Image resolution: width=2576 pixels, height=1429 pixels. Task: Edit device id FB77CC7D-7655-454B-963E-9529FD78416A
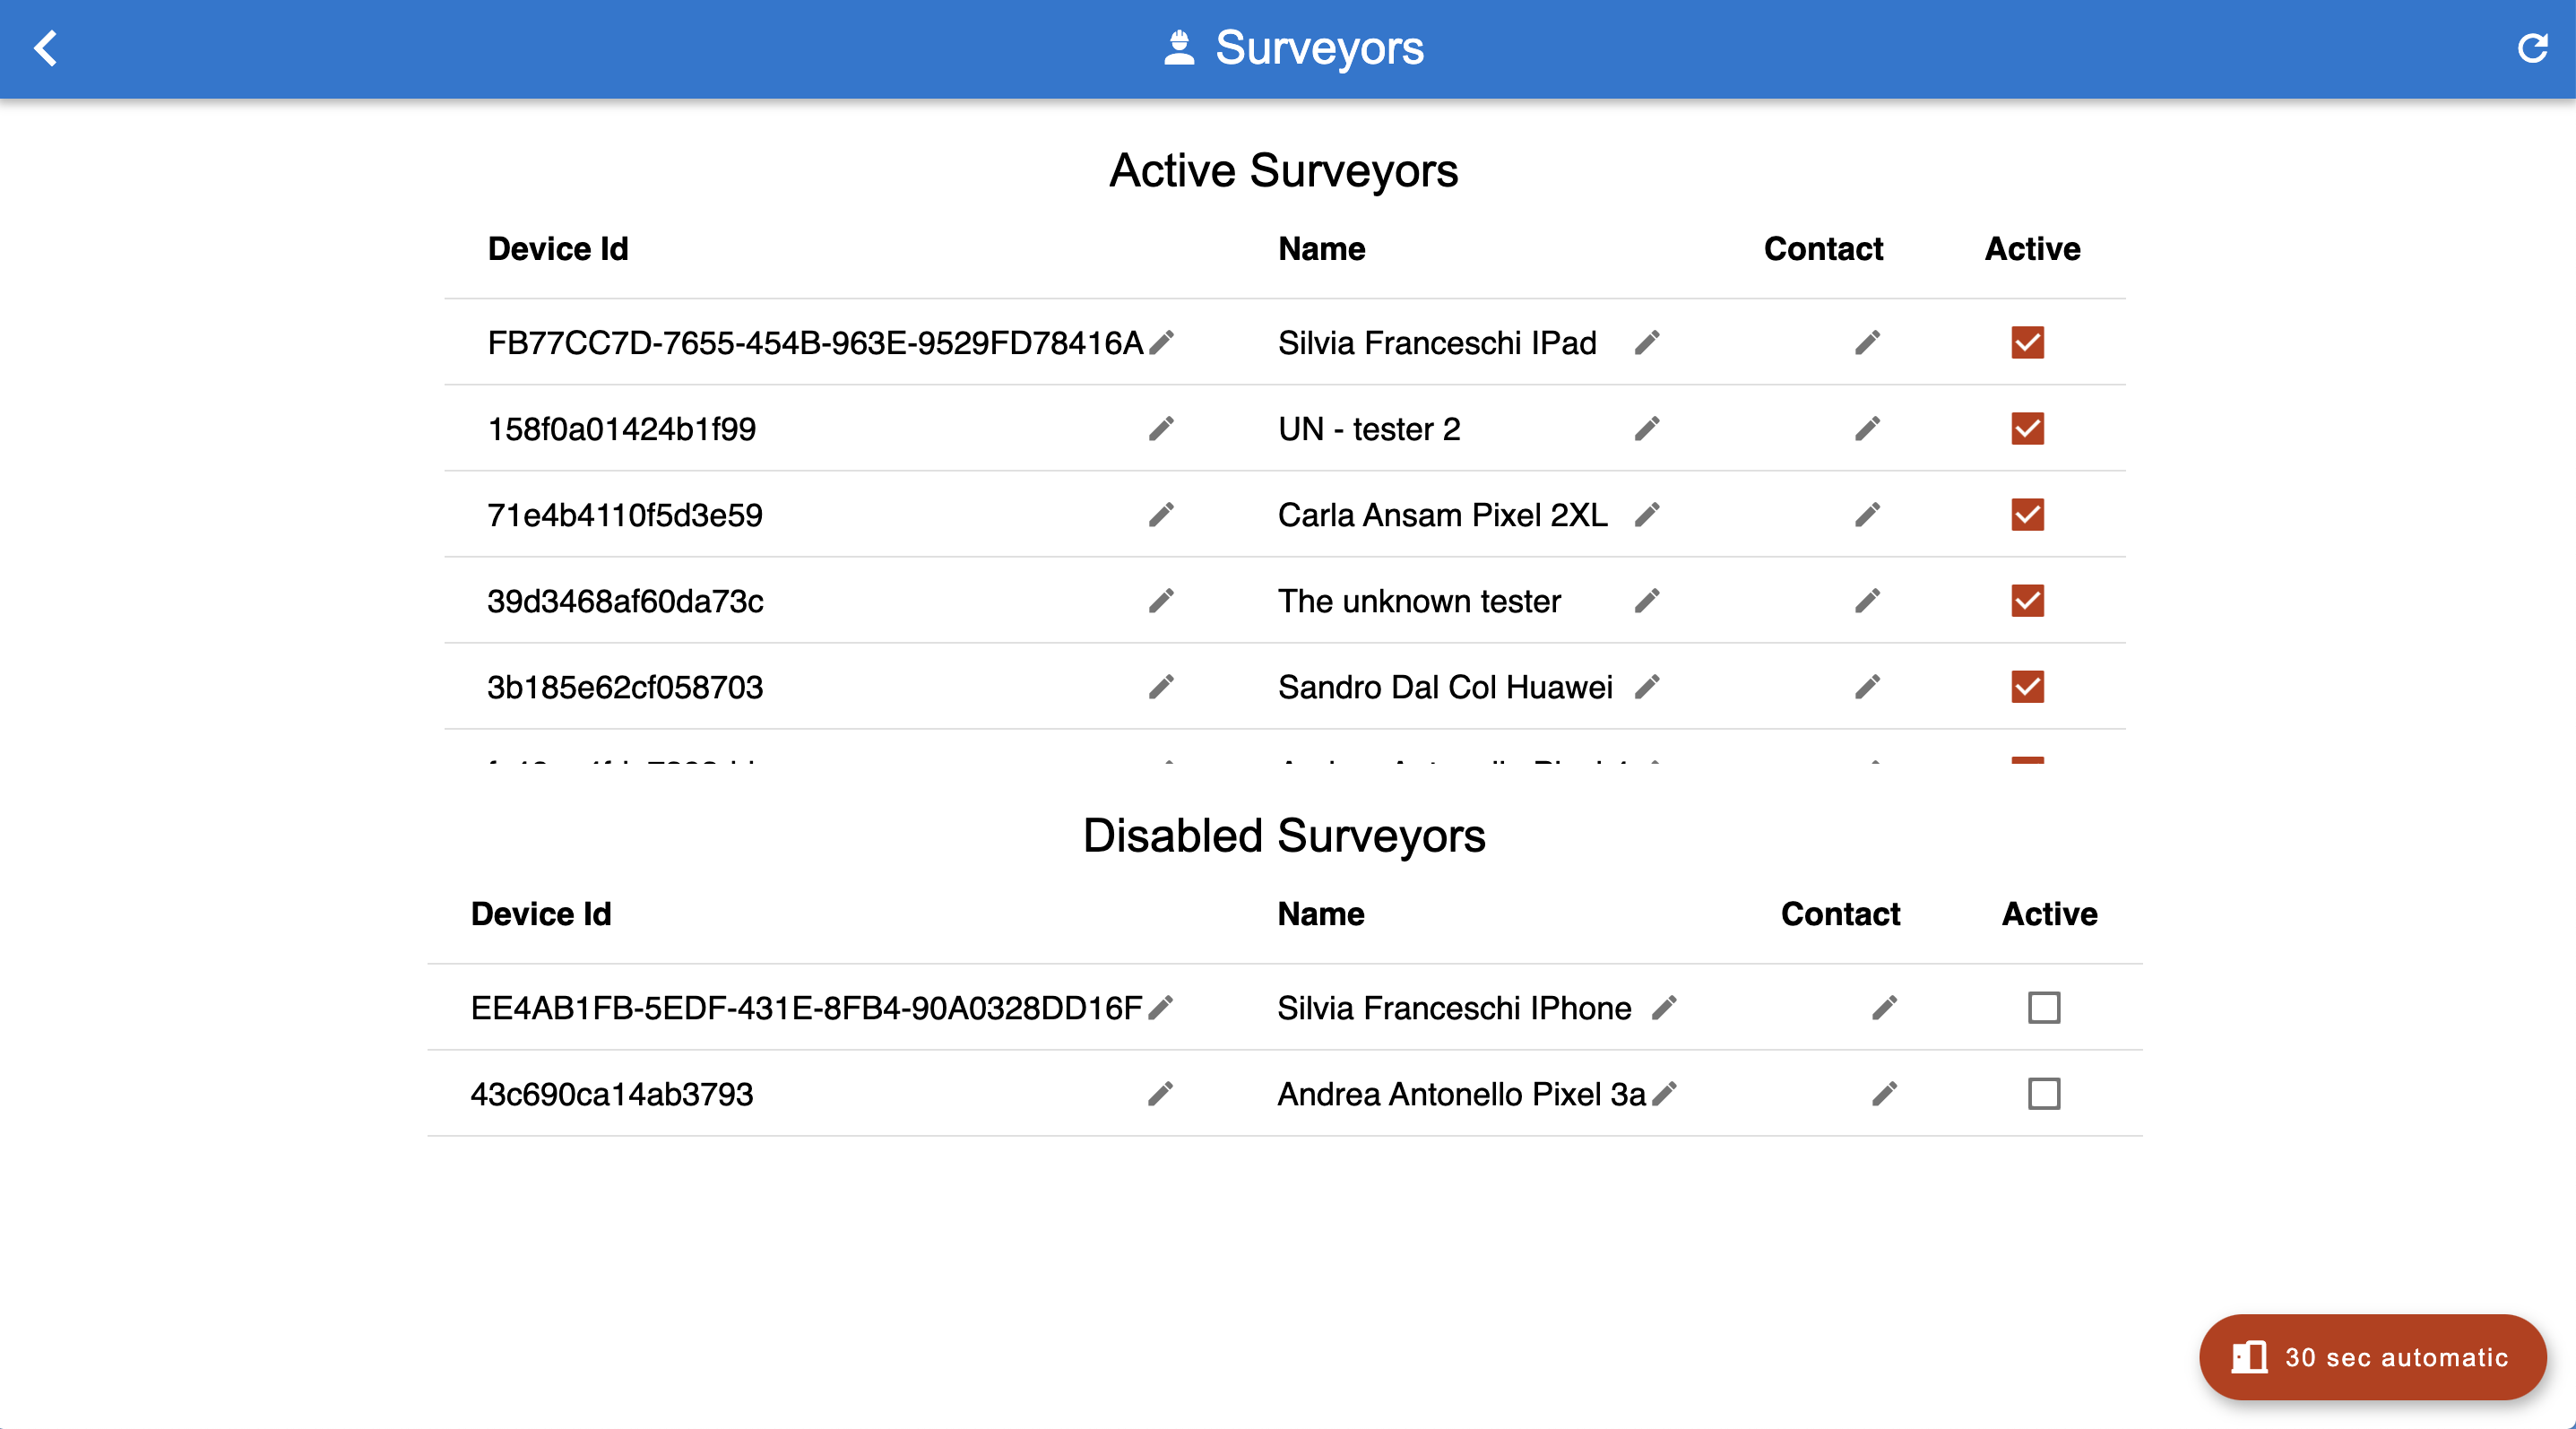pos(1161,343)
